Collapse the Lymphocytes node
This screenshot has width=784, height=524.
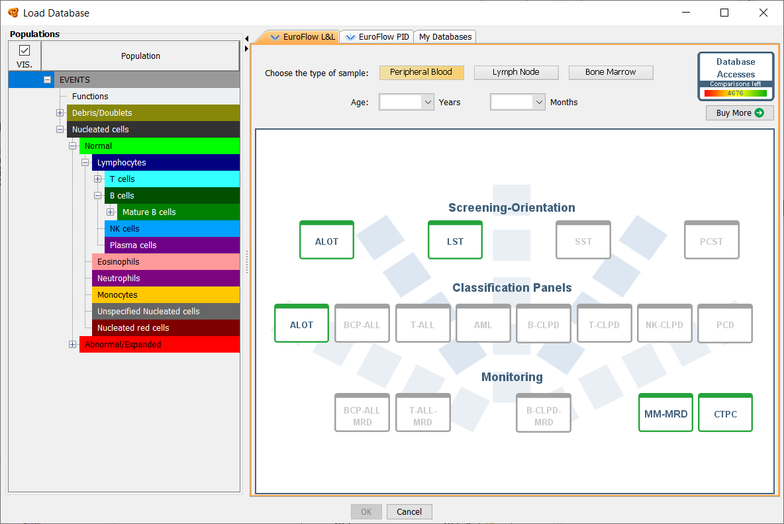[85, 162]
